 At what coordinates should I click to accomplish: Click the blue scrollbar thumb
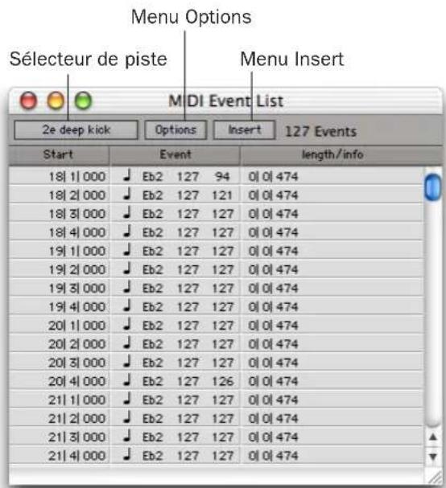click(x=433, y=187)
